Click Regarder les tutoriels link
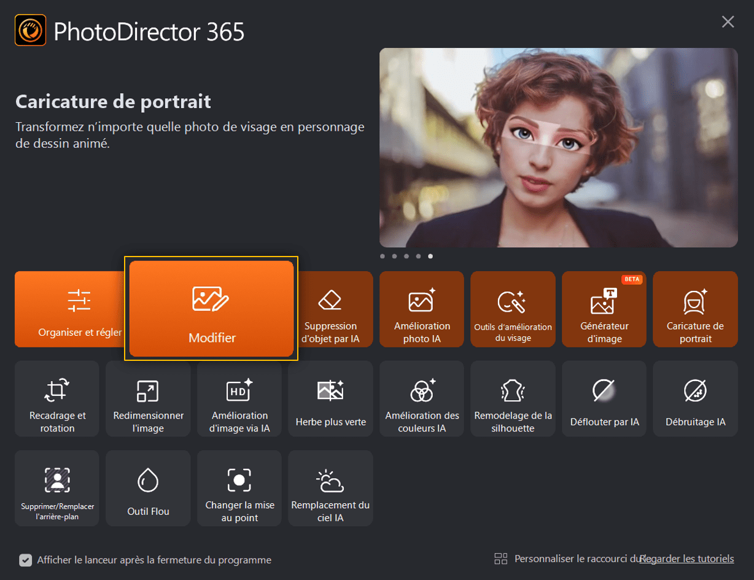This screenshot has width=754, height=580. [x=686, y=559]
